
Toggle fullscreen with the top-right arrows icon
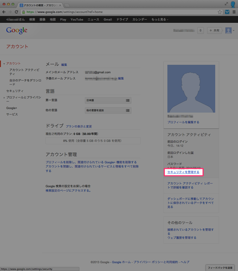coord(226,4)
